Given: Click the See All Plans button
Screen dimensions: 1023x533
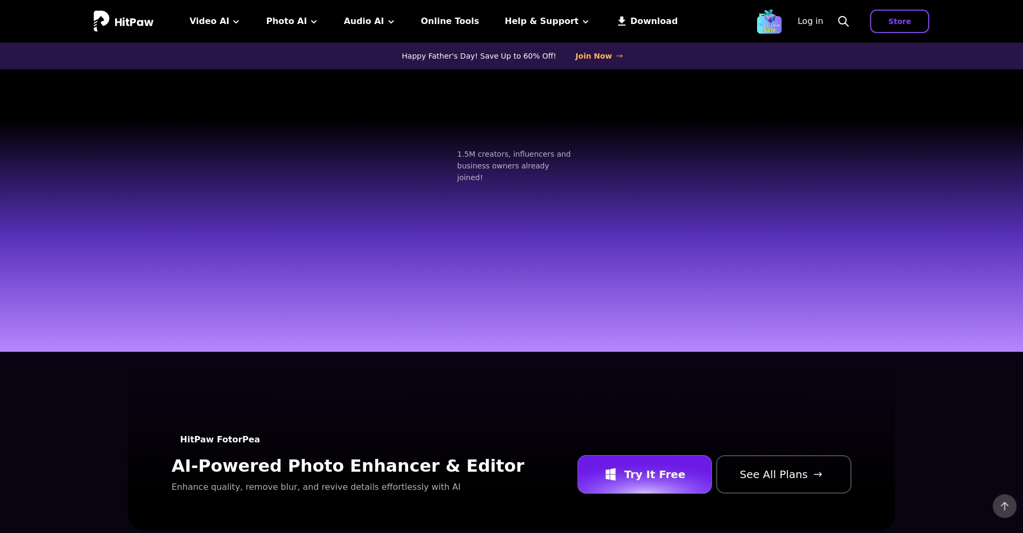Looking at the screenshot, I should pos(784,474).
